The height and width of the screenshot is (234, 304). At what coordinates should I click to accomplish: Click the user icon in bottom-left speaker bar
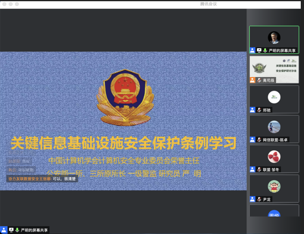(4, 230)
